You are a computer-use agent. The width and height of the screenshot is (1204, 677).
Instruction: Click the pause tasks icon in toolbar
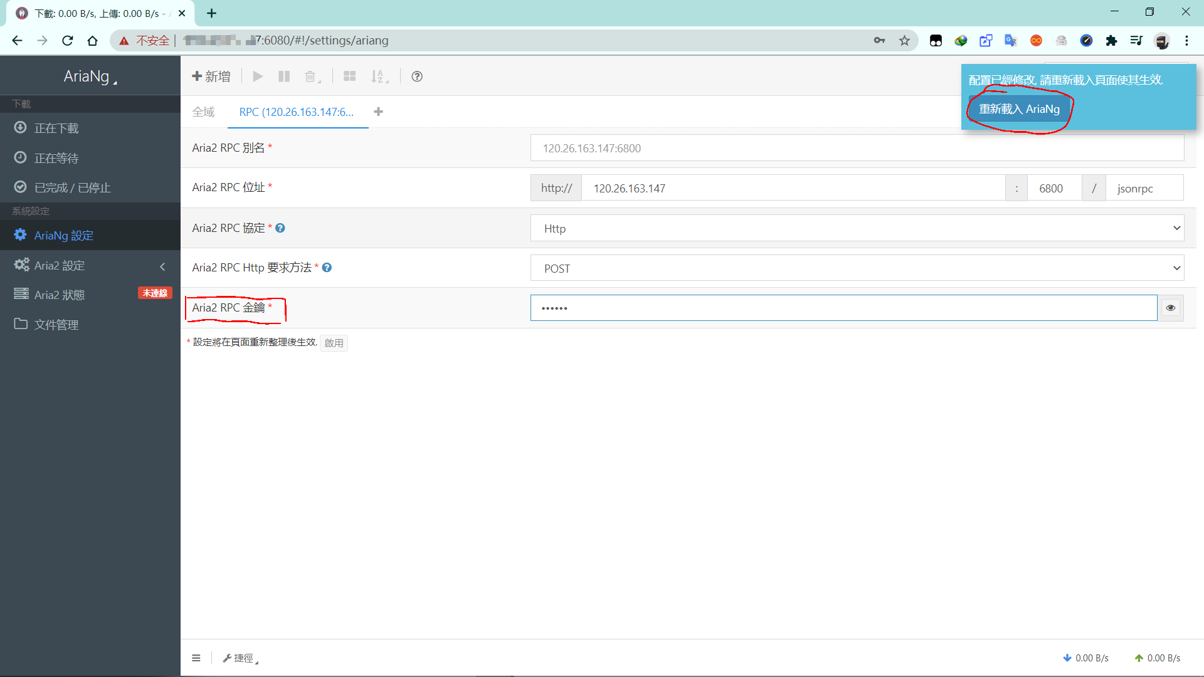(x=284, y=76)
